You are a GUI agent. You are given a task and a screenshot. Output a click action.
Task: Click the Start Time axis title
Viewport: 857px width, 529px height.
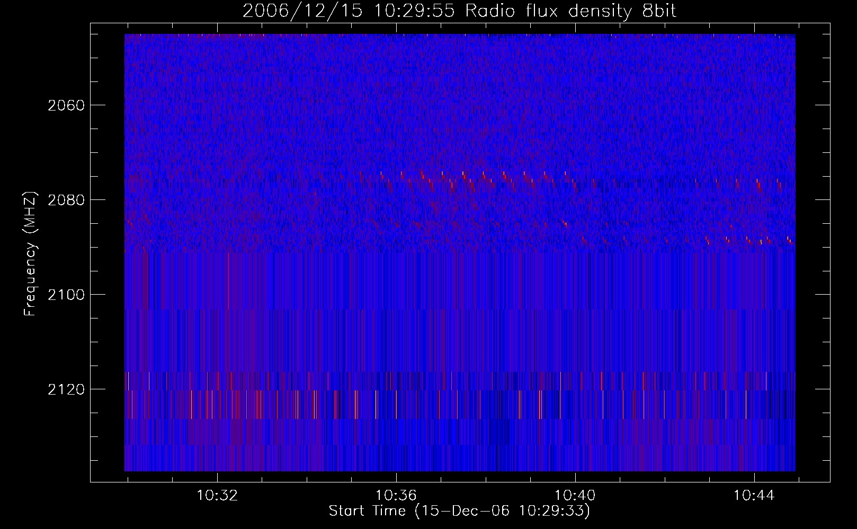459,511
